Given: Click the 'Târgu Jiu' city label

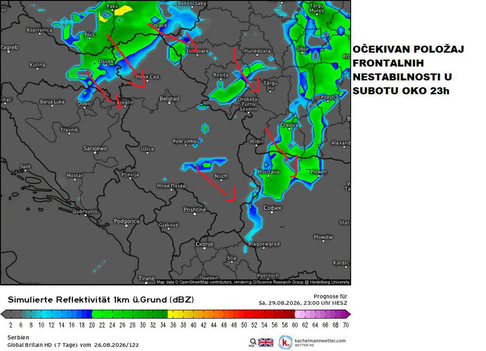Looking at the screenshot, I should 271,85.
